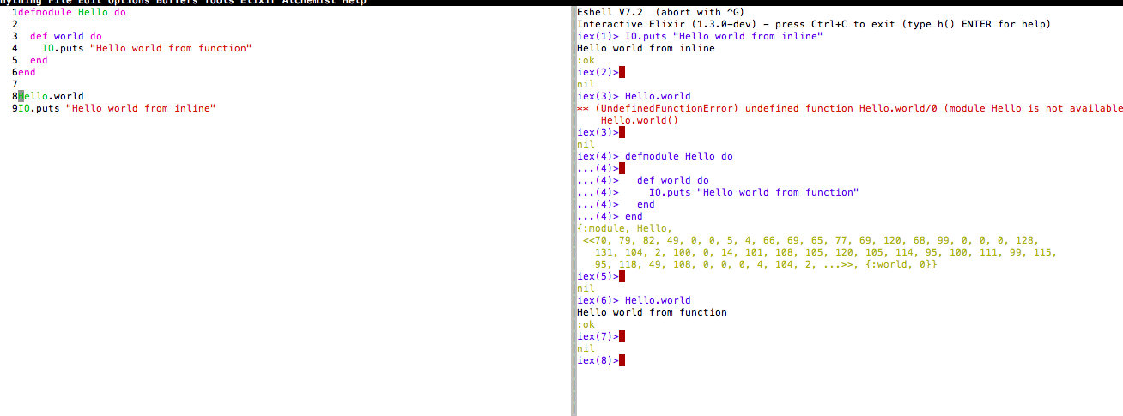This screenshot has height=416, width=1123.
Task: Click the ':ok' result below 'Hello world from function'
Action: tap(586, 324)
